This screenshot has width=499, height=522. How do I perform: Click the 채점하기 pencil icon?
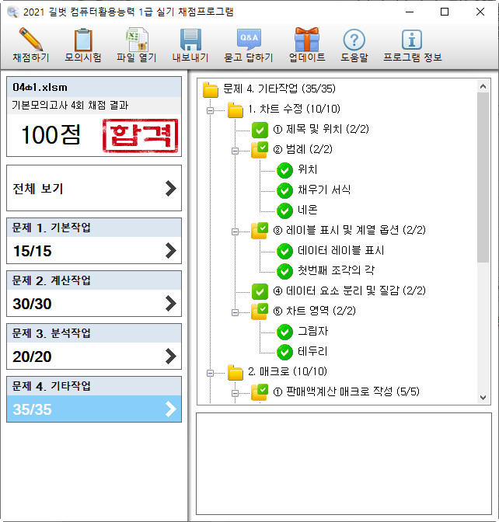point(30,40)
